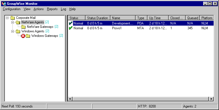
Task: Click the Windows Gateways folder icon
Action: [x=28, y=36]
